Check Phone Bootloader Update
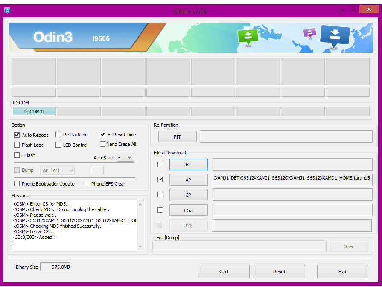This screenshot has width=382, height=287. pyautogui.click(x=17, y=183)
